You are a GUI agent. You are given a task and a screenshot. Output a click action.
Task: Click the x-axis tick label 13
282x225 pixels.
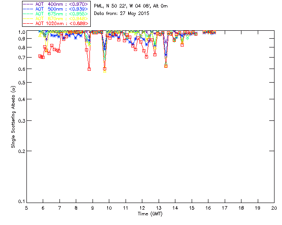tap(159, 208)
